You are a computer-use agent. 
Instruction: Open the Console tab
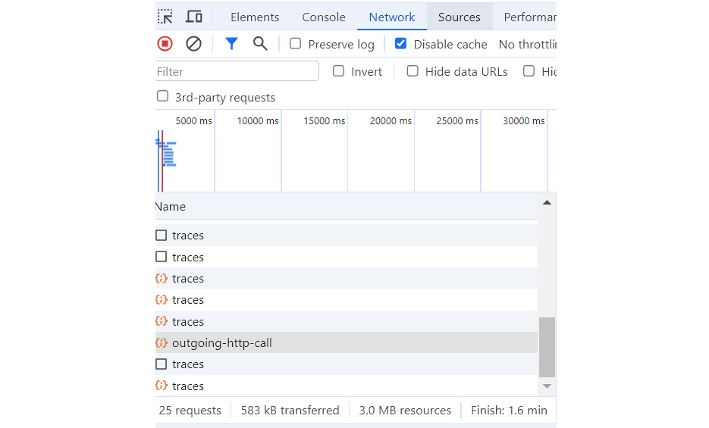tap(324, 17)
